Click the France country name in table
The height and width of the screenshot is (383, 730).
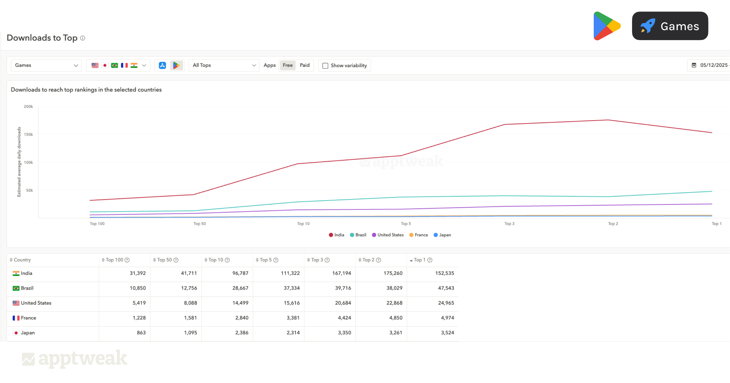[x=29, y=318]
